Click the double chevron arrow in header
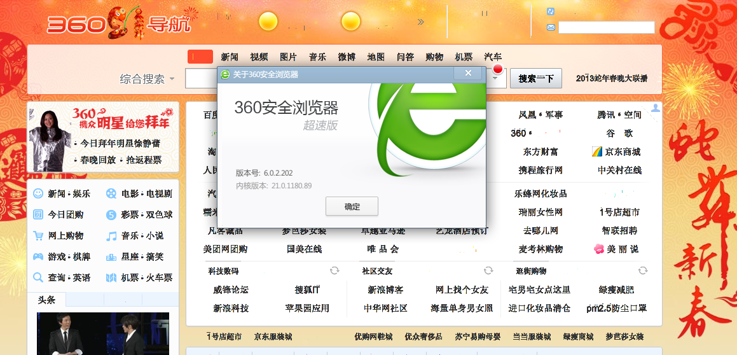The height and width of the screenshot is (355, 737). (x=421, y=22)
